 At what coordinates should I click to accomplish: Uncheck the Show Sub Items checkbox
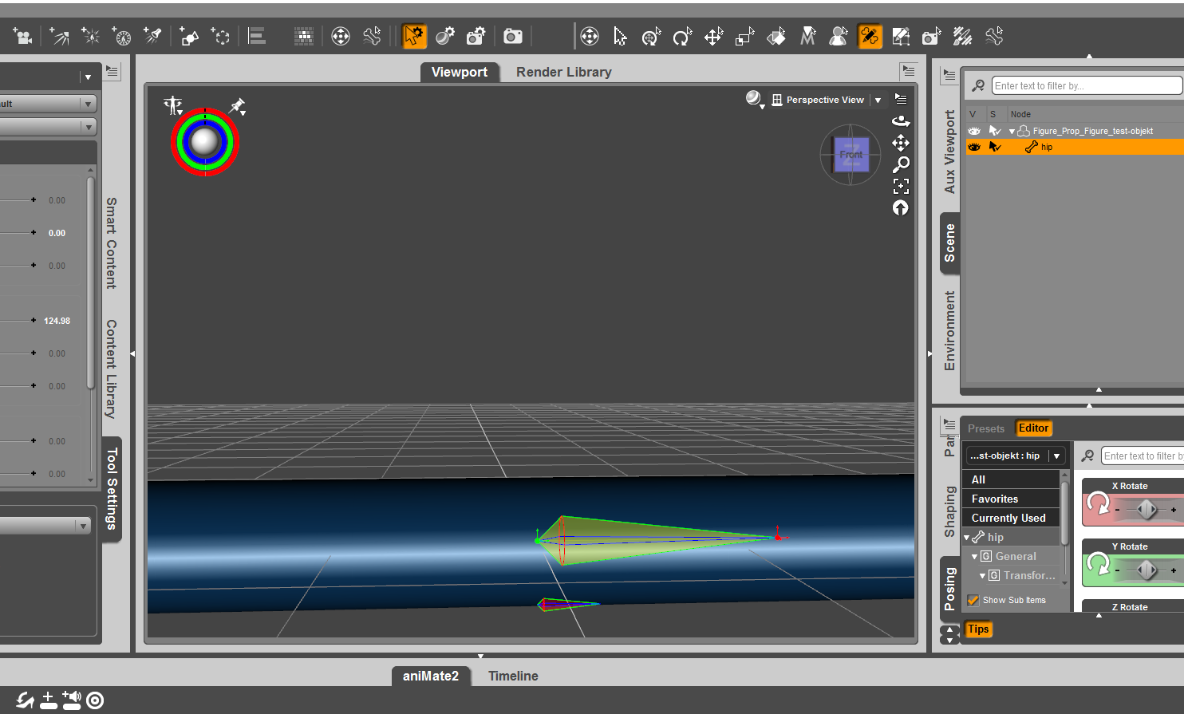[x=973, y=600]
